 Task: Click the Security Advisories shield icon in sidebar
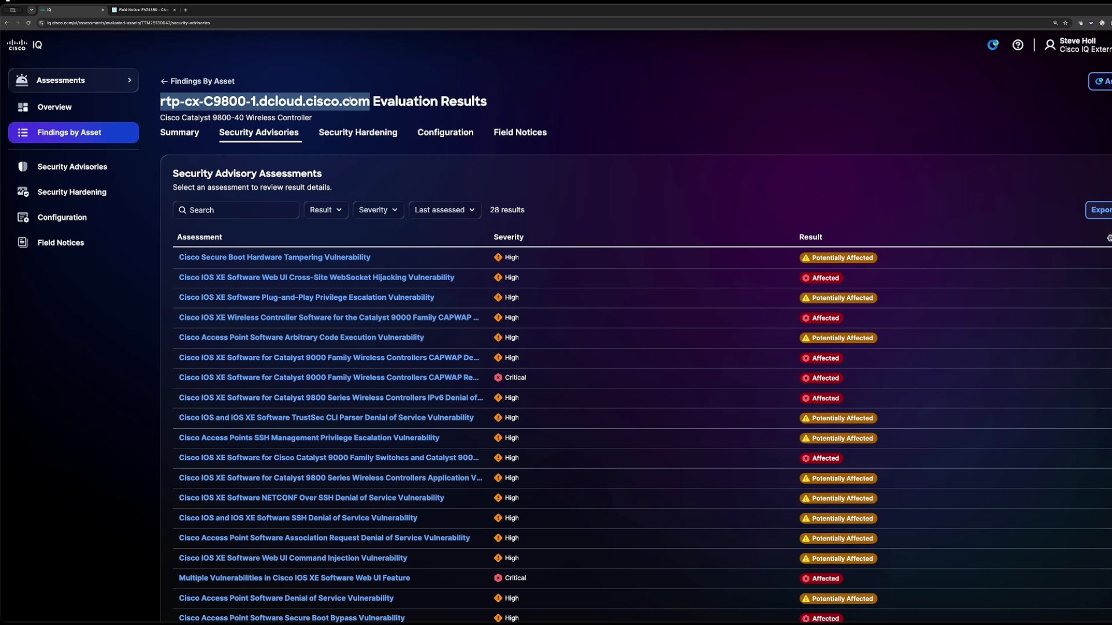pyautogui.click(x=23, y=167)
